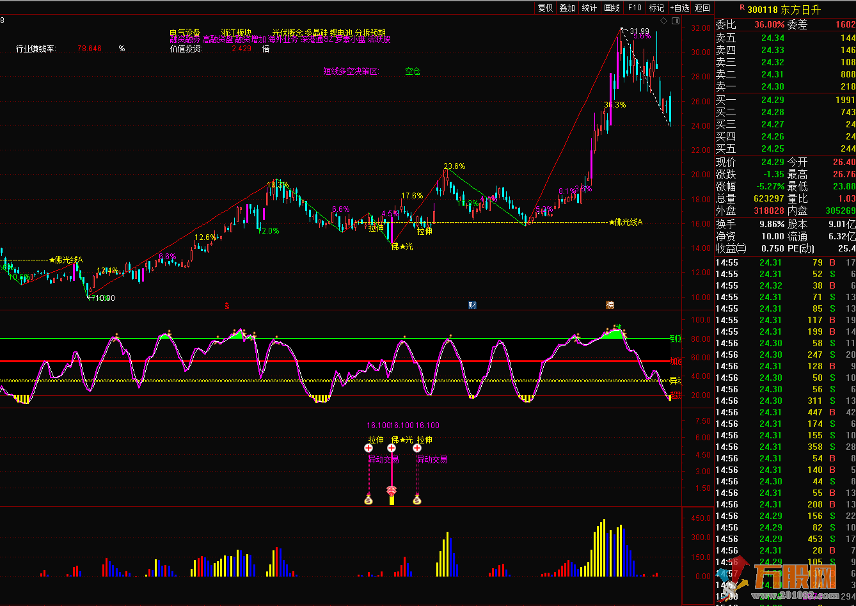The image size is (856, 606).
Task: Click the 总量 value 623297
Action: (x=769, y=199)
